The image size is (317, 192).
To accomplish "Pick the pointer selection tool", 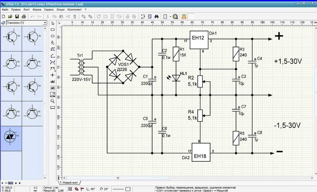I will coord(53,23).
